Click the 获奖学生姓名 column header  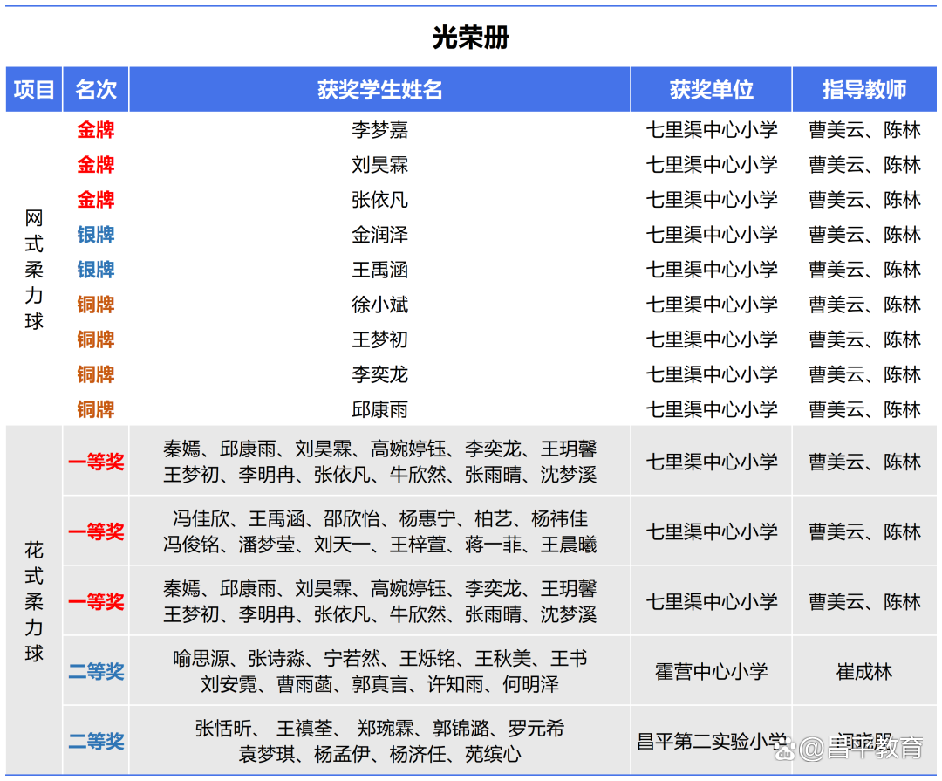coord(379,90)
